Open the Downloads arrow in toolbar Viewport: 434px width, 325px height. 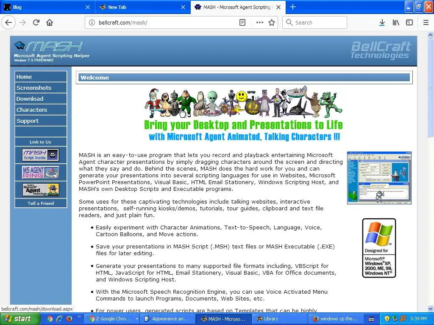tap(382, 23)
